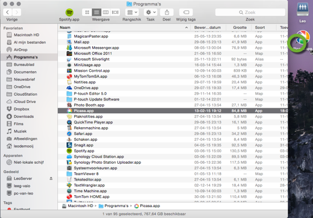This screenshot has width=313, height=218.
Task: Select Niet-lokale schijf in sidebar
Action: pos(28,163)
